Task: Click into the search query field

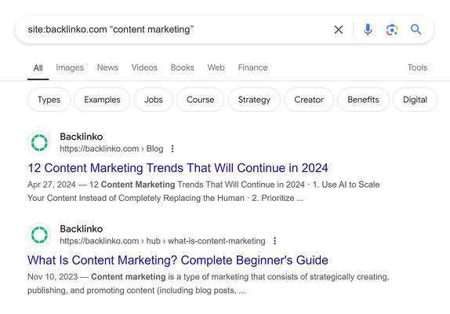Action: [172, 29]
